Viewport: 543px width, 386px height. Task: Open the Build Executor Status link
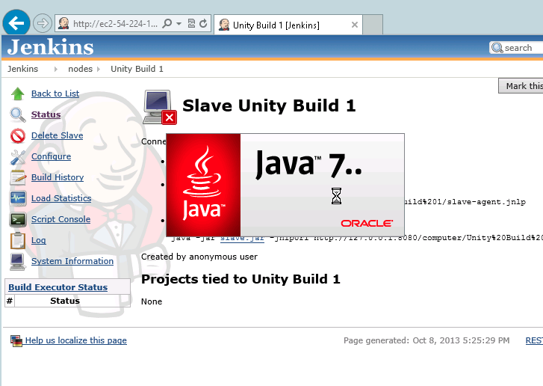tap(58, 287)
